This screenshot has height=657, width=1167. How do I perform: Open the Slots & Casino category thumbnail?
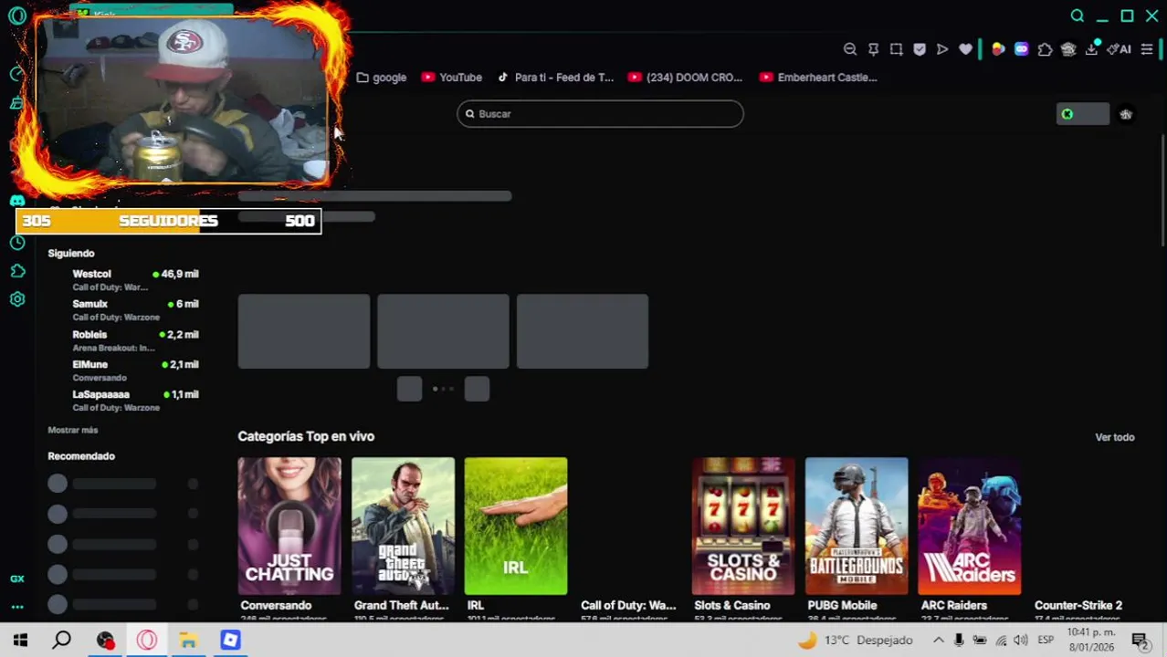tap(743, 526)
